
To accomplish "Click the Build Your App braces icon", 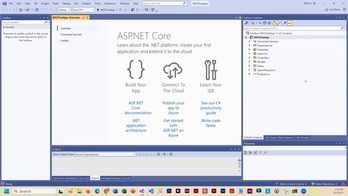I will (x=136, y=69).
